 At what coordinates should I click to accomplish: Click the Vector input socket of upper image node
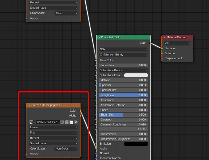click(26, 18)
